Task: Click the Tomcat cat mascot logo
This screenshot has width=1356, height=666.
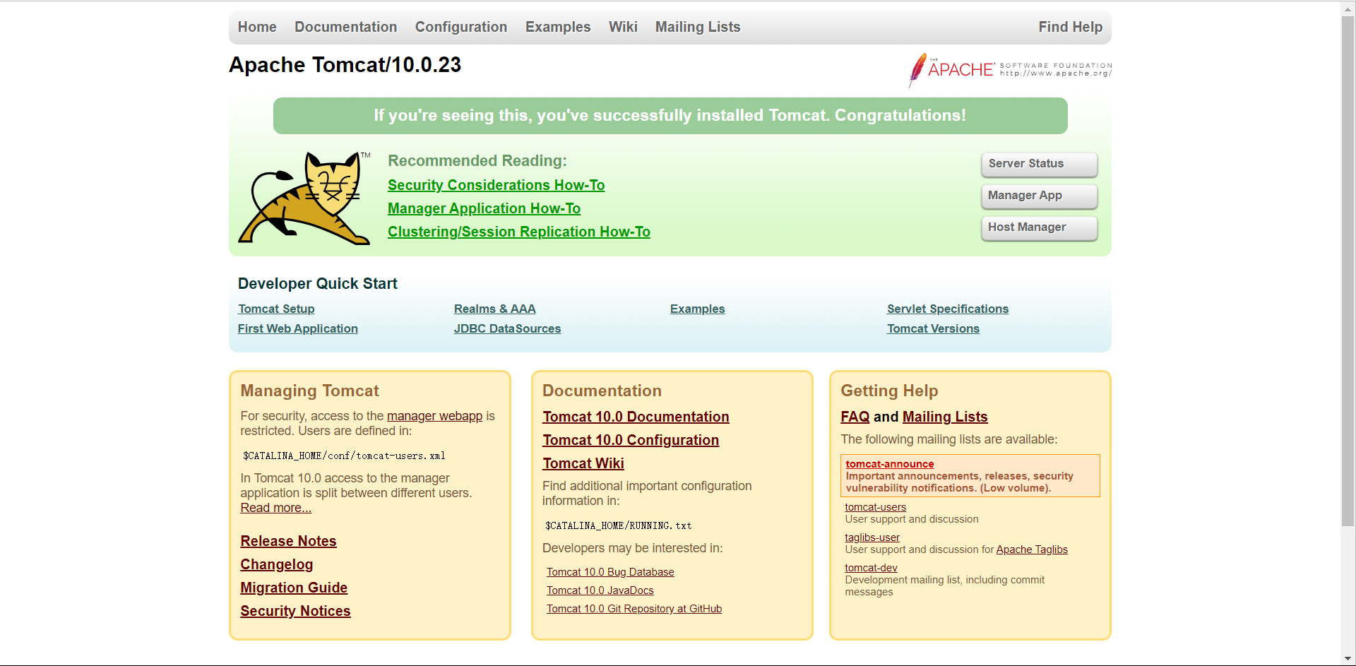Action: [304, 198]
